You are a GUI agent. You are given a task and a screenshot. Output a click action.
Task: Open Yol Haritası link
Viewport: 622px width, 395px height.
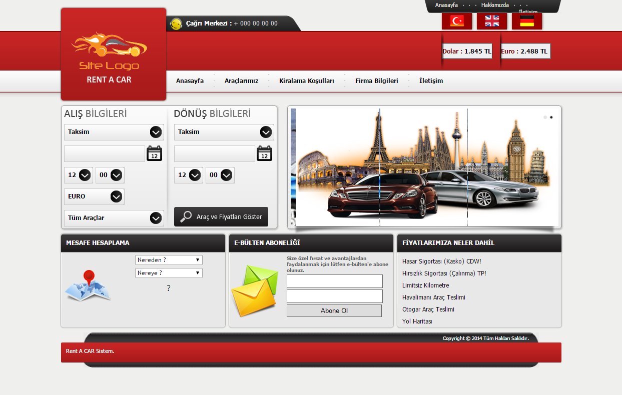(417, 321)
